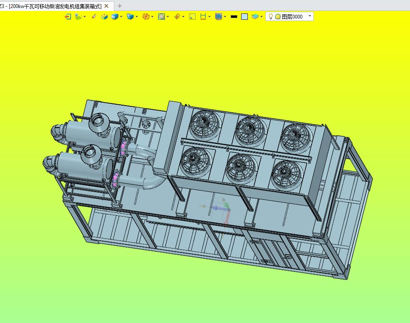
Task: Click the plus button for new tab
Action: tap(120, 6)
